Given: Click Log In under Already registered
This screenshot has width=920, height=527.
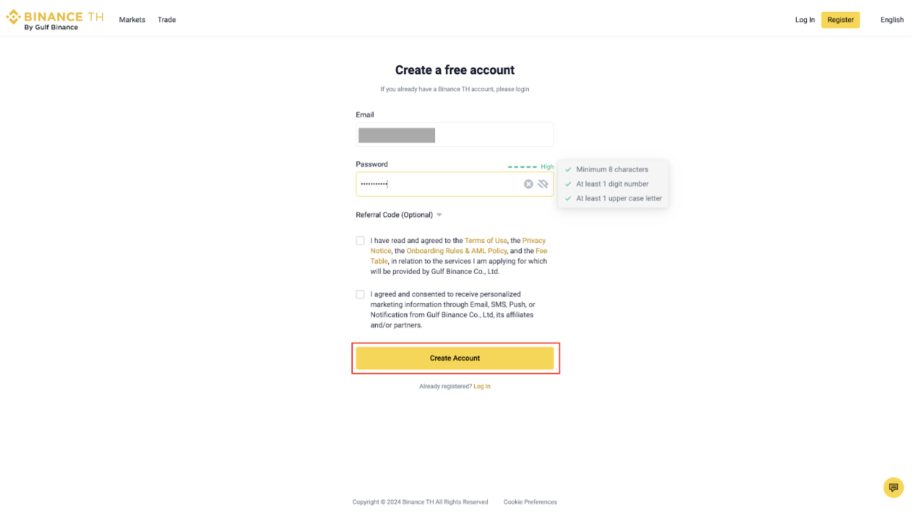Looking at the screenshot, I should pos(482,386).
